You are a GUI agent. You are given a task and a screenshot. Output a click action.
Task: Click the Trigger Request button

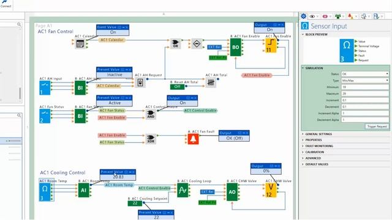[377, 127]
